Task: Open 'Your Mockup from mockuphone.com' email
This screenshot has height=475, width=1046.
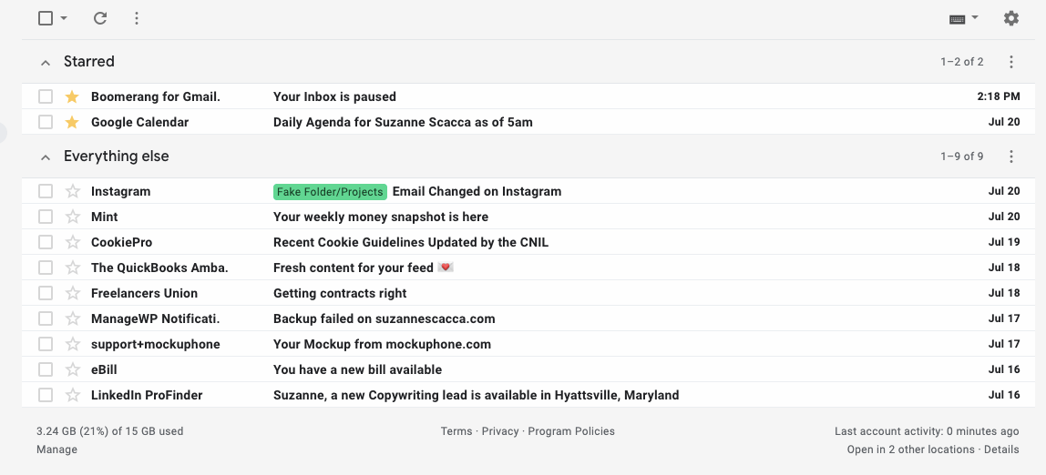Action: 383,344
